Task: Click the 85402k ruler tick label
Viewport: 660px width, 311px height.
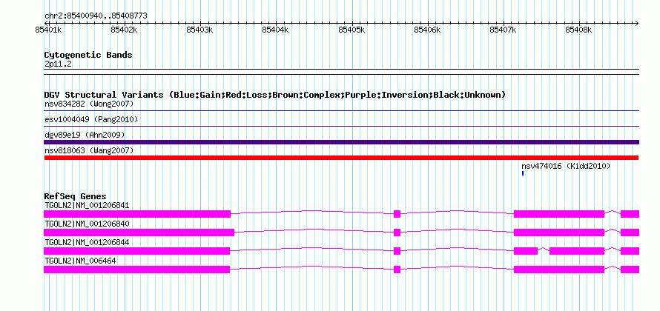Action: (x=124, y=30)
